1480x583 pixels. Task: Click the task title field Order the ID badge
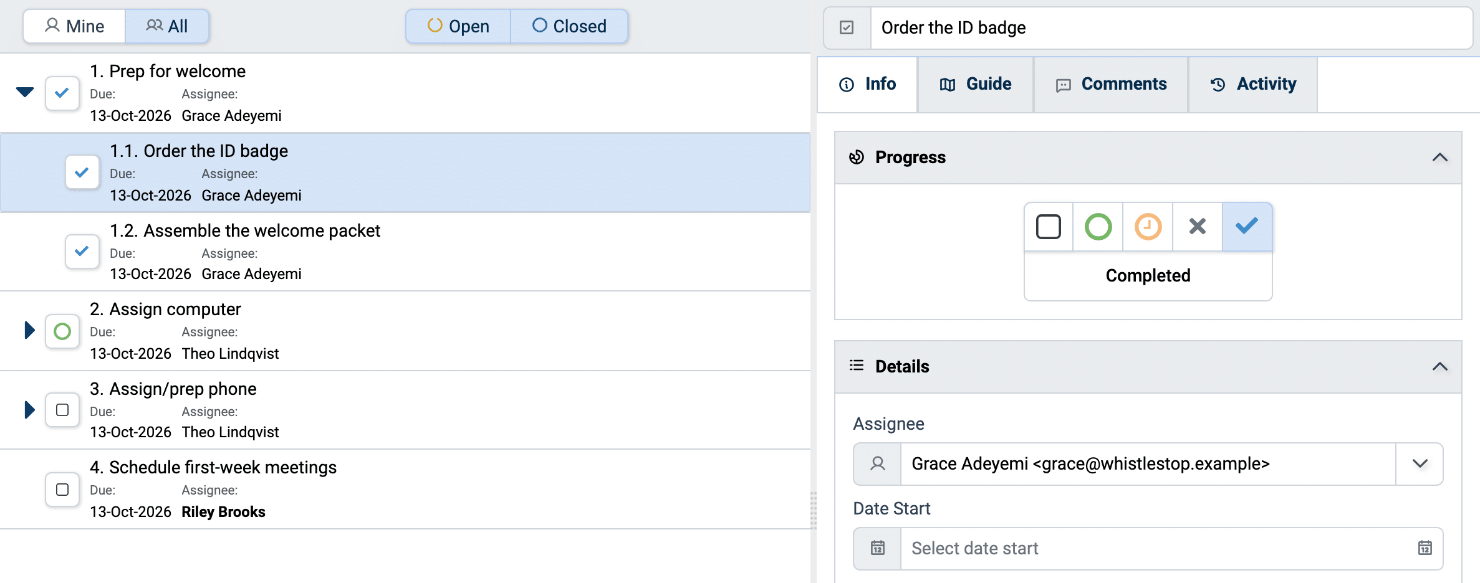click(x=1171, y=27)
